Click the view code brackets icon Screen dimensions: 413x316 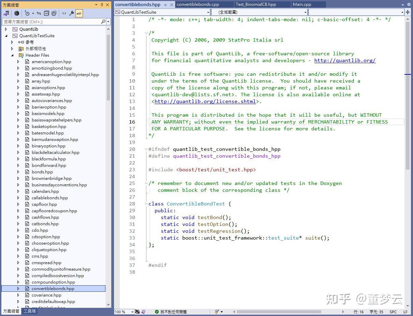click(64, 13)
